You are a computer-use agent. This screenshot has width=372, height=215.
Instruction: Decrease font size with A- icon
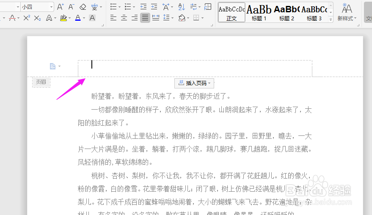pos(71,7)
